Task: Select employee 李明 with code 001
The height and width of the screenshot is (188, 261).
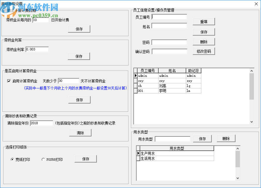Action: 172,91
